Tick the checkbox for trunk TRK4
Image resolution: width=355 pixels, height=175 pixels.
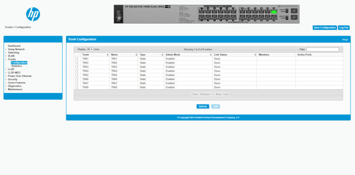click(x=77, y=71)
